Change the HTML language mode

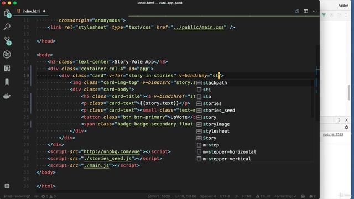247,196
